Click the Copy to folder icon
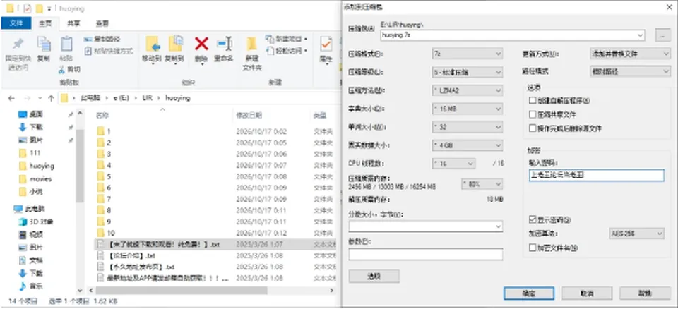The image size is (678, 309). click(174, 44)
